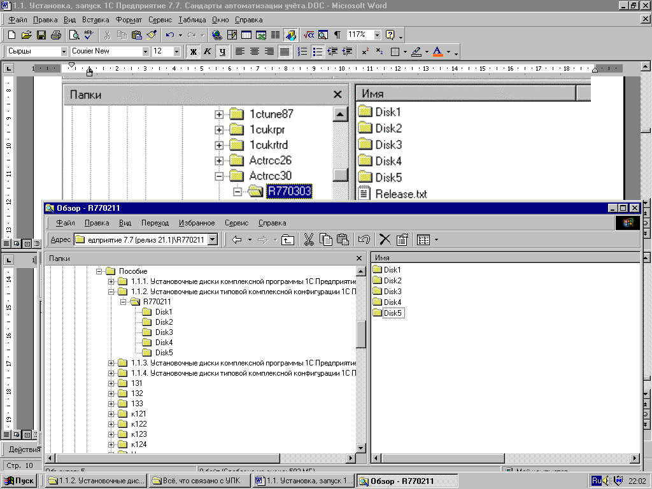The width and height of the screenshot is (652, 489).
Task: Toggle Underline formatting in Word
Action: pos(222,52)
